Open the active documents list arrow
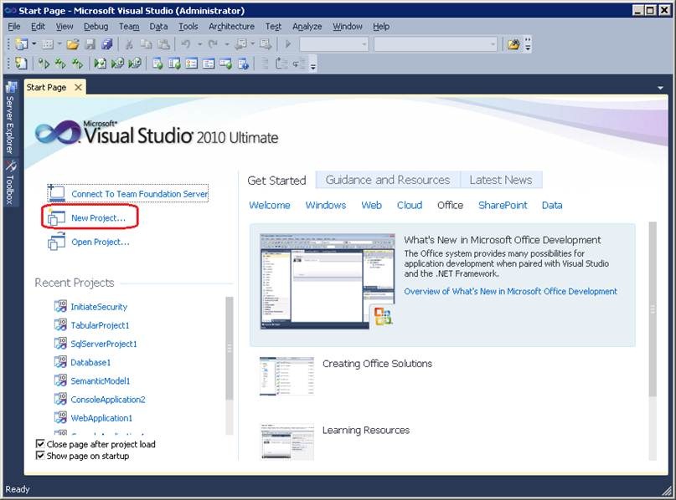Screen dimensions: 676x500 point(660,88)
